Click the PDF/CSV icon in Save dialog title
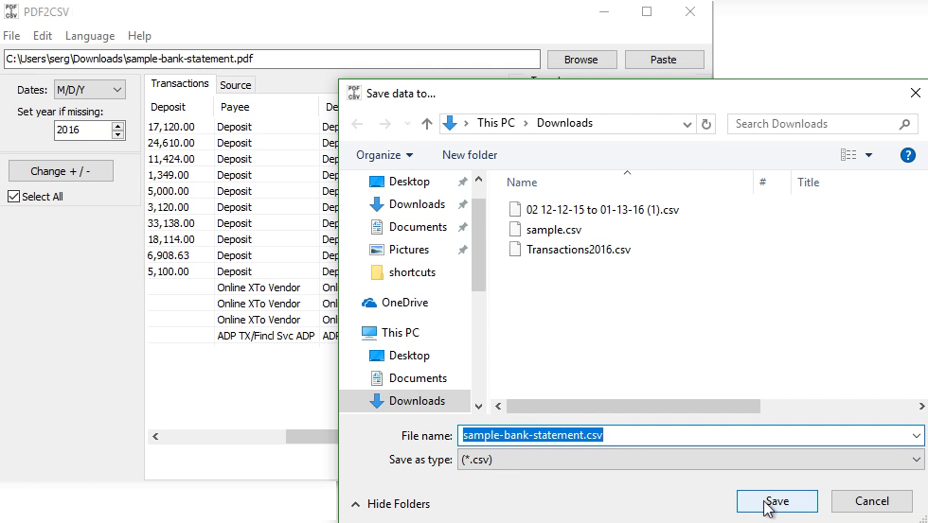This screenshot has width=928, height=523. coord(354,93)
